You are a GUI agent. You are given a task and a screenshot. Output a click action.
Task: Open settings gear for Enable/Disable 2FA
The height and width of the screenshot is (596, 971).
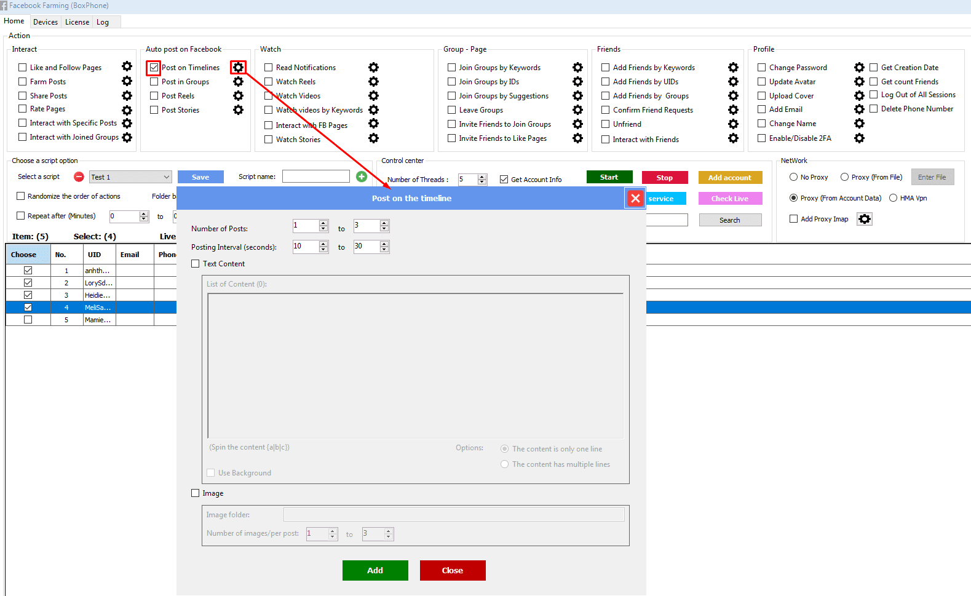pyautogui.click(x=859, y=138)
